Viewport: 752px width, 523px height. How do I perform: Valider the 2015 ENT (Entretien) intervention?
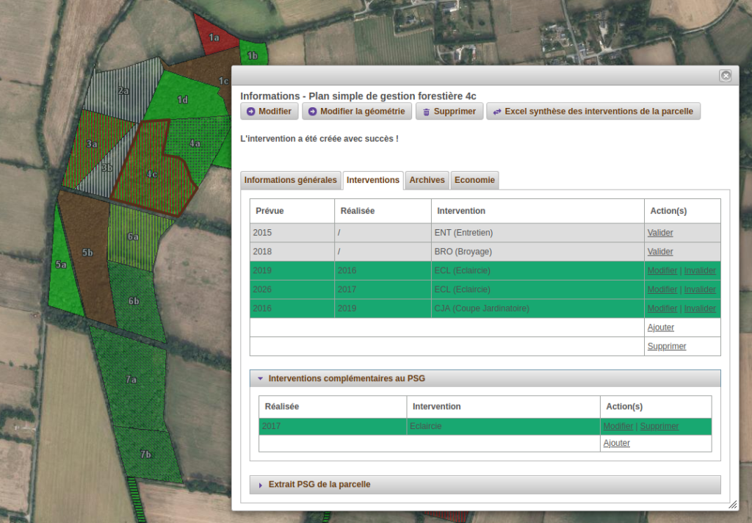(x=659, y=232)
